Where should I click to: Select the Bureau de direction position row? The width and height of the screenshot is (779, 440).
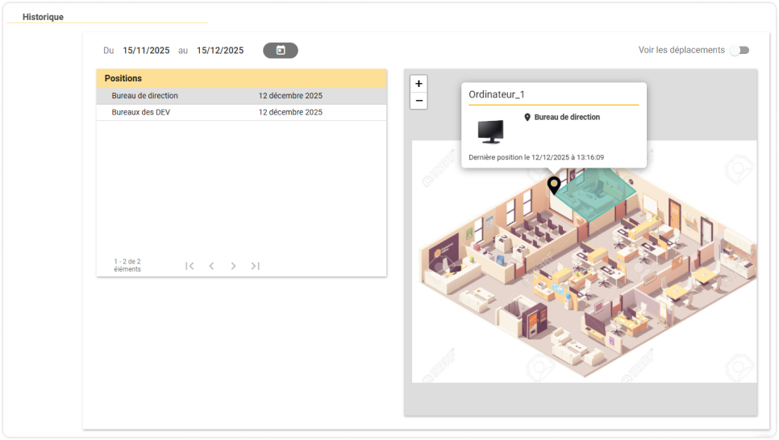[x=241, y=96]
